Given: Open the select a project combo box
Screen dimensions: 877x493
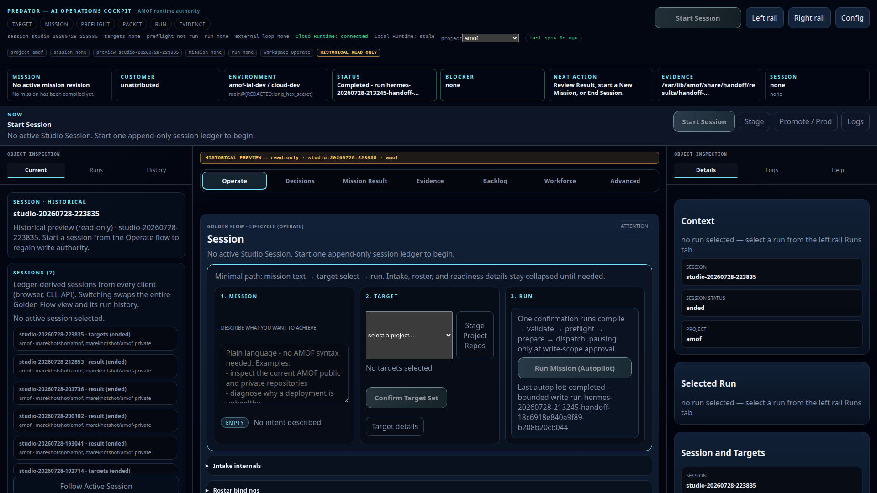Looking at the screenshot, I should 409,335.
